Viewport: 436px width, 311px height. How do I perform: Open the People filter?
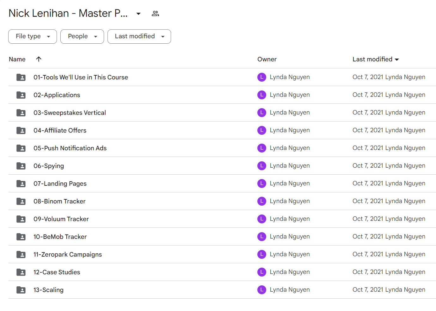coord(82,36)
